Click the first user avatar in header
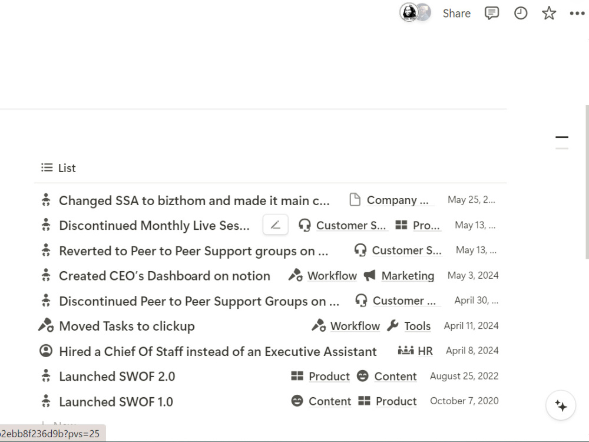 409,12
